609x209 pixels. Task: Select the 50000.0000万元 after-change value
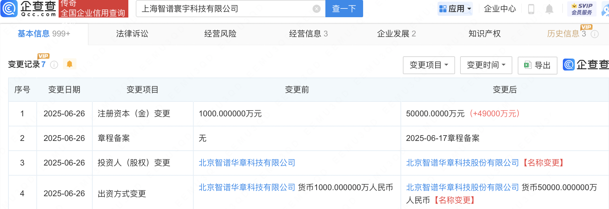pos(435,114)
